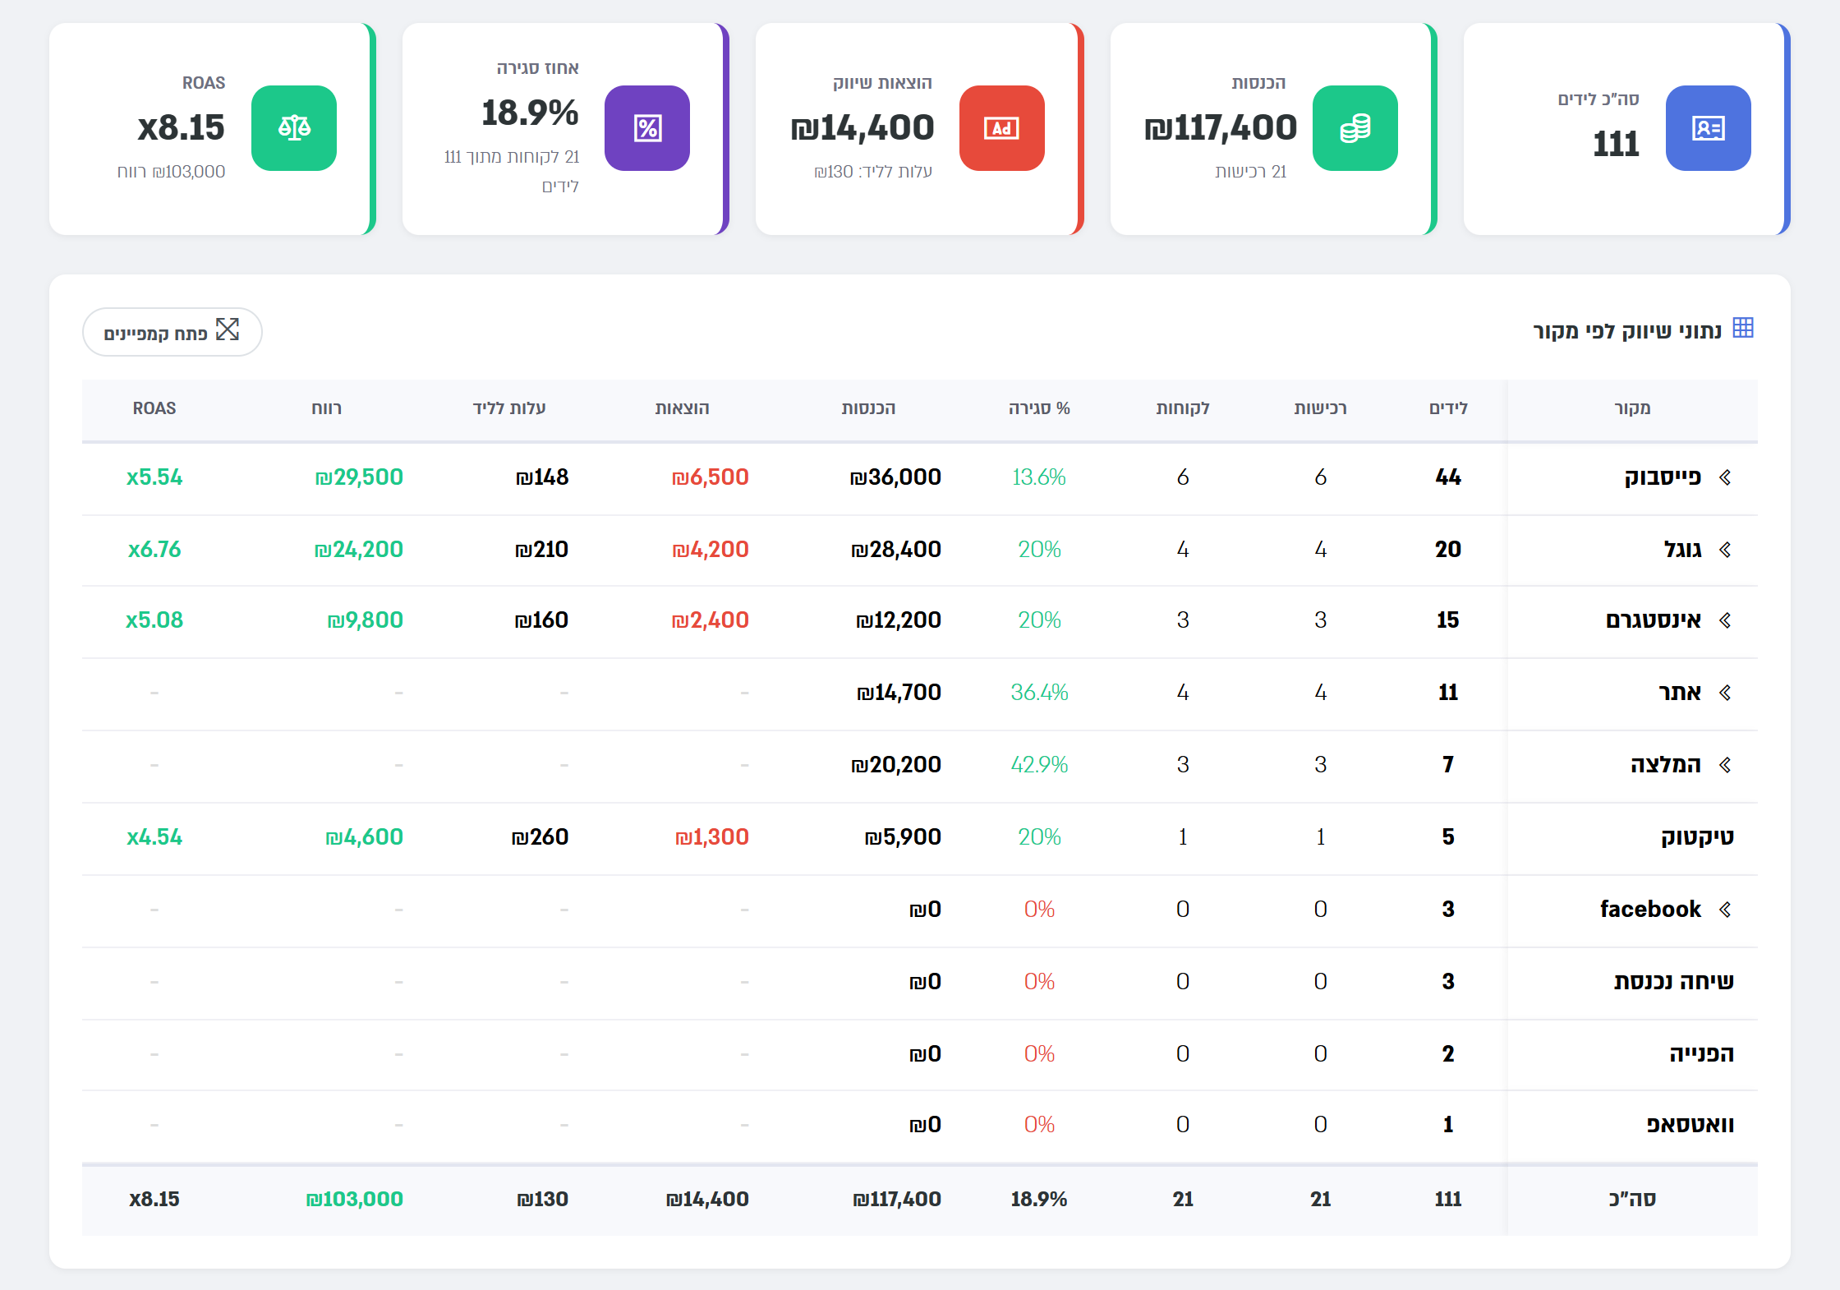Viewport: 1840px width, 1290px height.
Task: Click the blue total leads contact-card icon
Action: pyautogui.click(x=1708, y=128)
